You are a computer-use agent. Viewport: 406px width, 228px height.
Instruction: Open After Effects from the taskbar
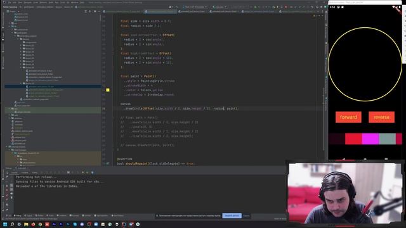[x=54, y=224]
